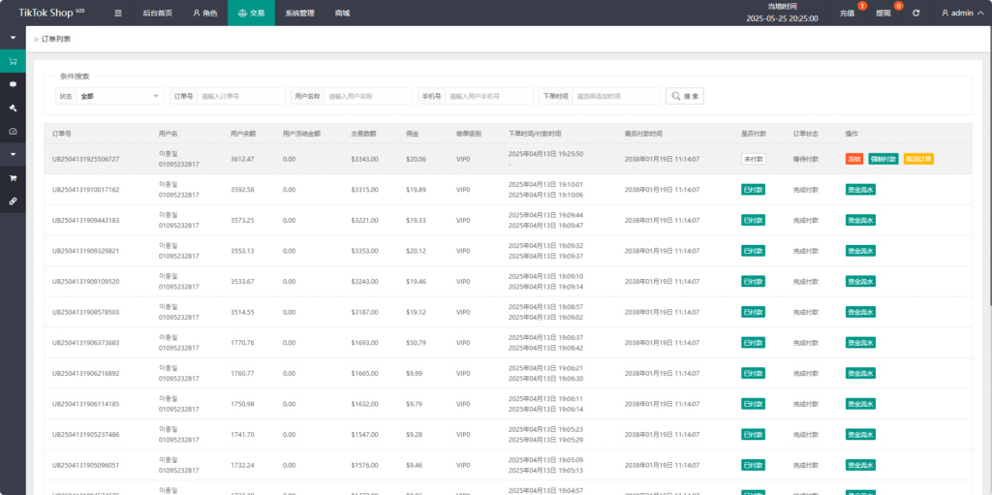
Task: Open 资金流水 for order UB2504131909443183
Action: click(x=860, y=220)
